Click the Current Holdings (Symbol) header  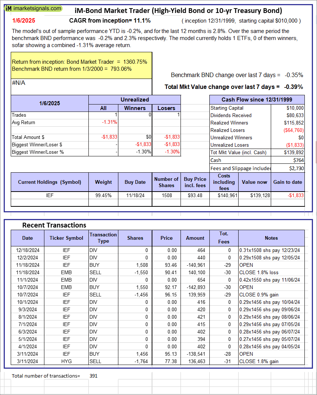click(x=50, y=182)
